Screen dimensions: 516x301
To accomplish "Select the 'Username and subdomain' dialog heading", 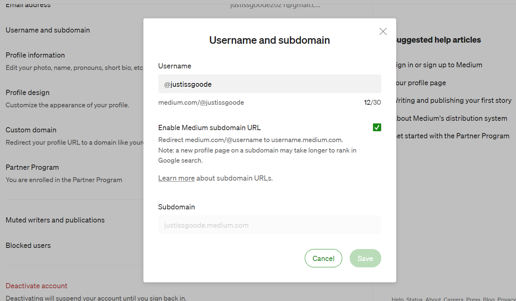I will (270, 40).
